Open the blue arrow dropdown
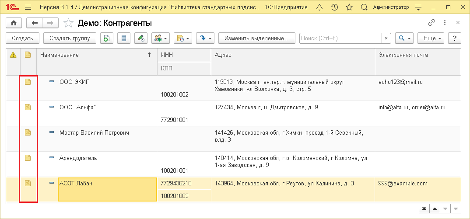Viewport: 470px width, 219px height. (x=205, y=38)
